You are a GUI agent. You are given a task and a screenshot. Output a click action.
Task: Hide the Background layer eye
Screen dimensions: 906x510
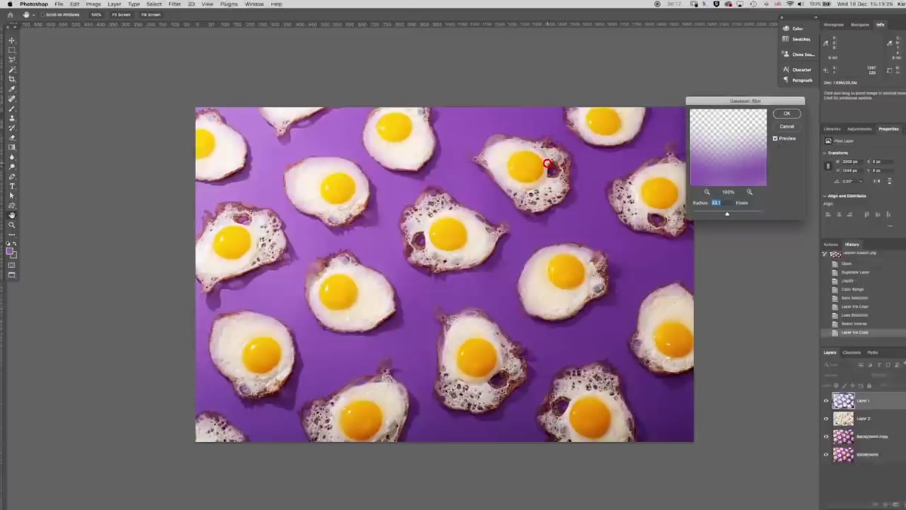pos(826,455)
